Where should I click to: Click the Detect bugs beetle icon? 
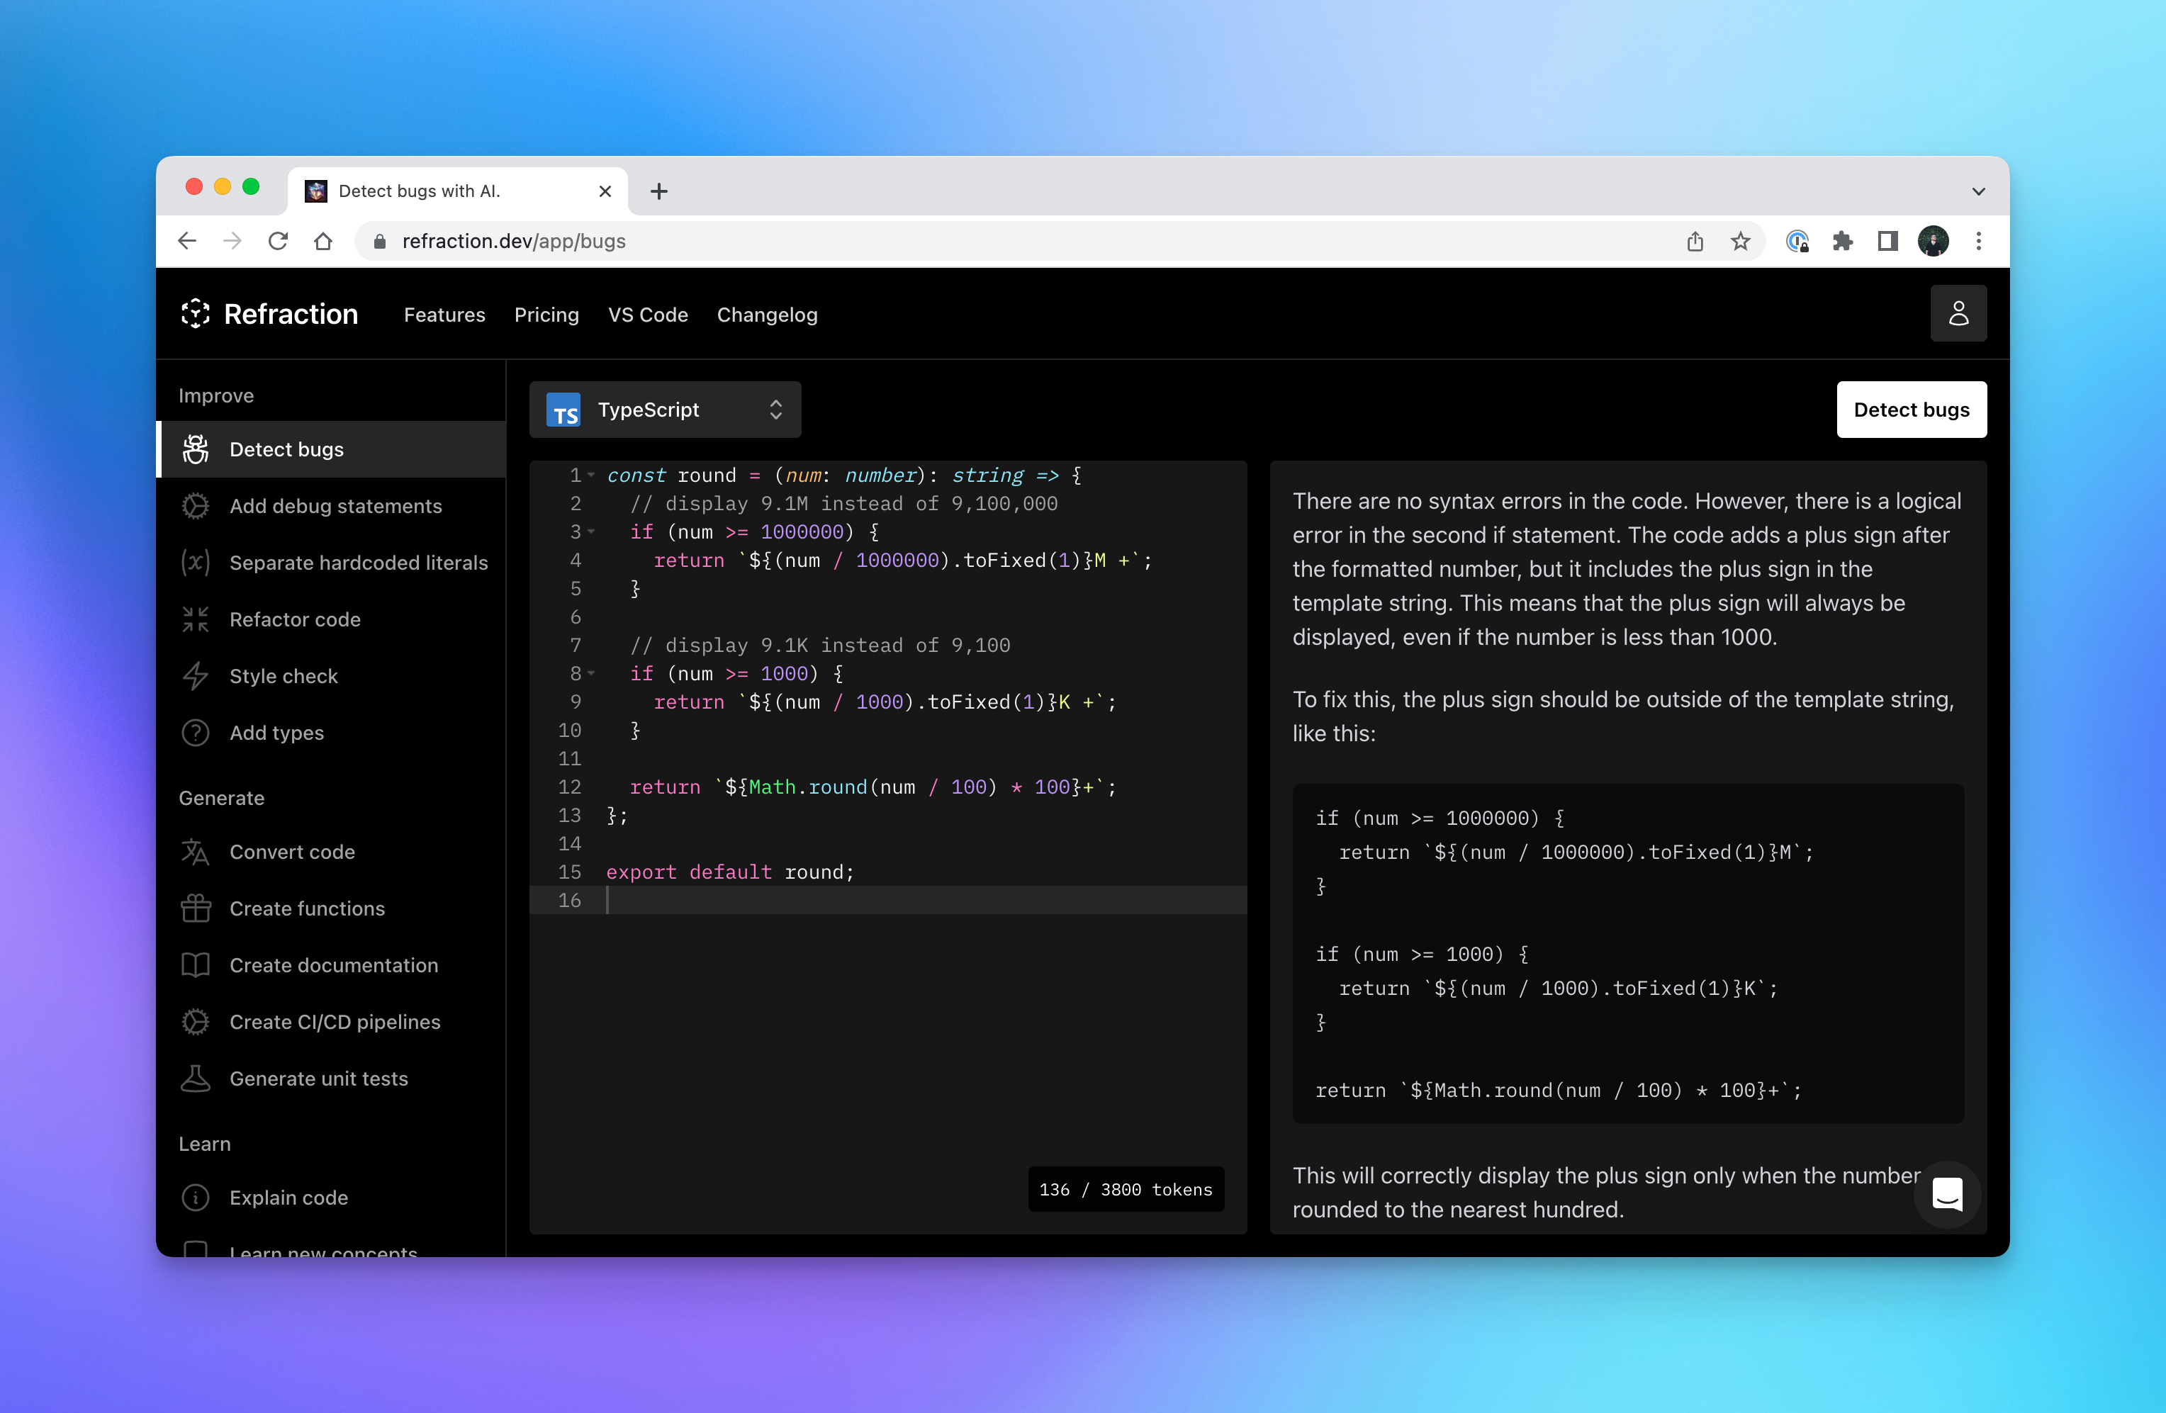196,449
